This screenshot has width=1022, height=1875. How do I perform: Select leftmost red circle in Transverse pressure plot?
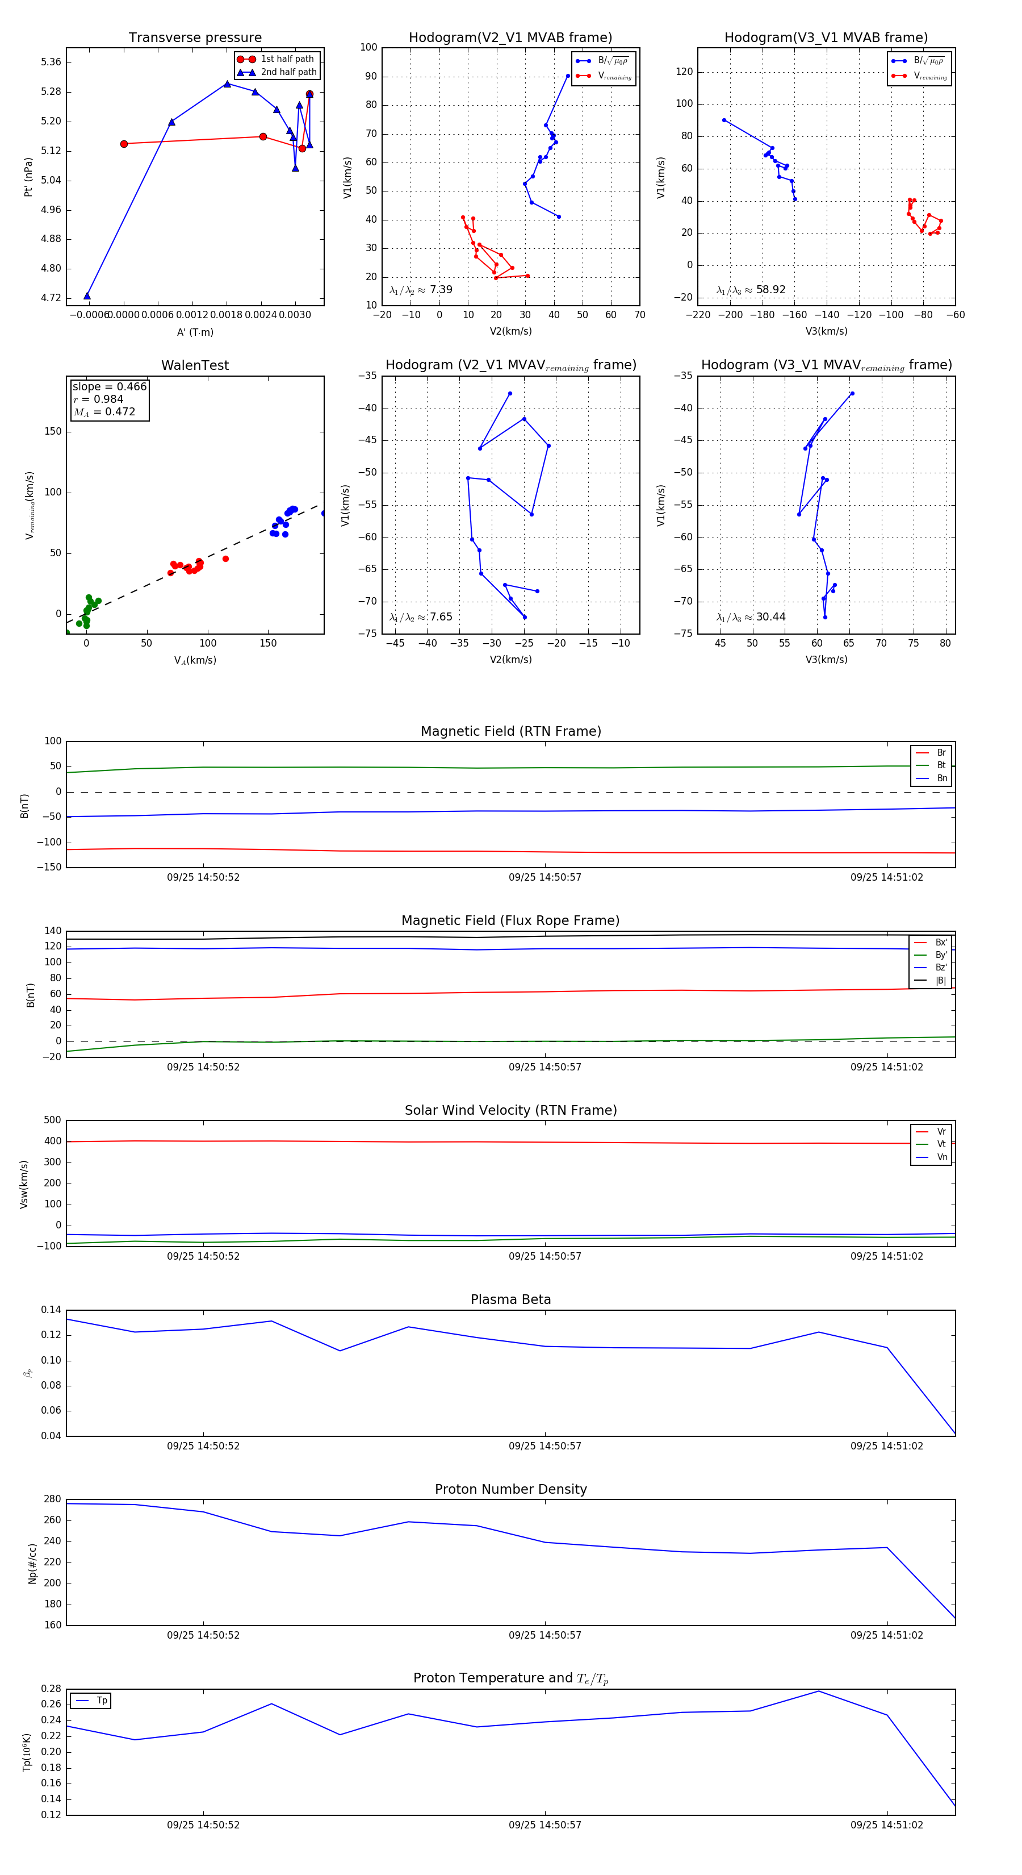pos(124,144)
